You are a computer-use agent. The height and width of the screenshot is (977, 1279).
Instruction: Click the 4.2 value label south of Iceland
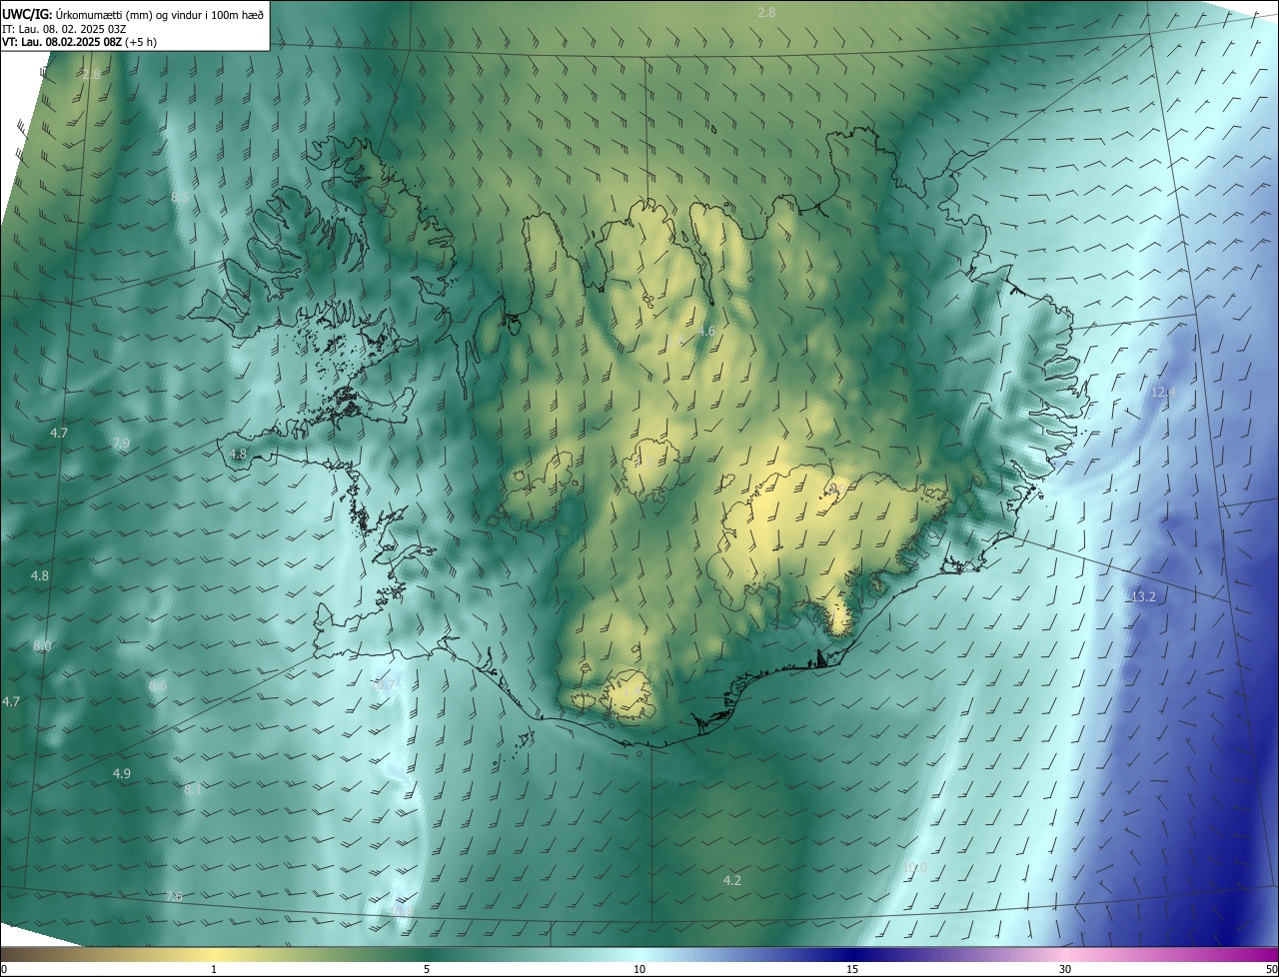point(732,880)
